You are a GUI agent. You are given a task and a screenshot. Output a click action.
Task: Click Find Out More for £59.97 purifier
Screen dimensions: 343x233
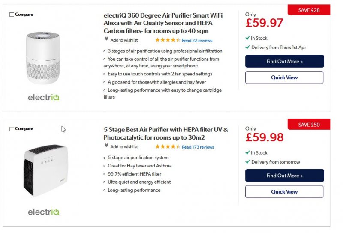[x=284, y=61]
